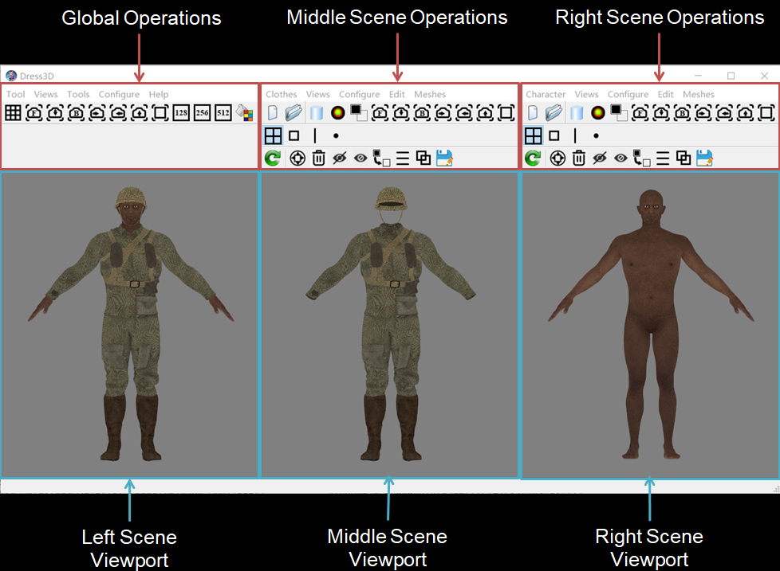
Task: Toggle the eye show icon in the right scene toolbar
Action: [x=621, y=158]
